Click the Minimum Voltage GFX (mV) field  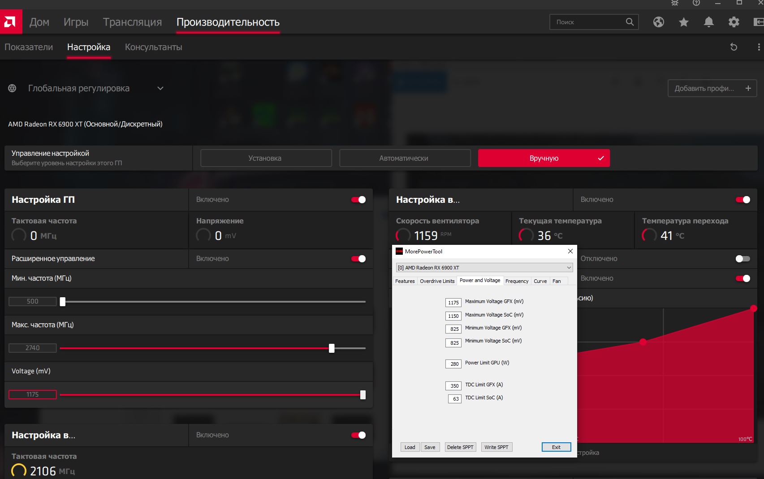[x=453, y=329]
